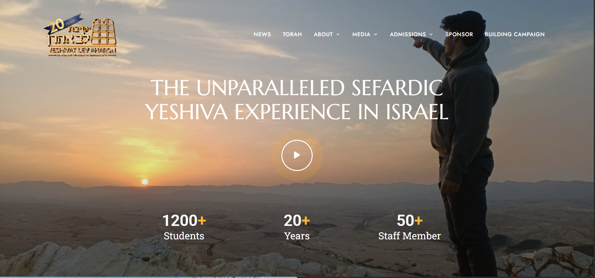The width and height of the screenshot is (595, 278).
Task: Play the hero video with the circular play button
Action: coord(297,155)
